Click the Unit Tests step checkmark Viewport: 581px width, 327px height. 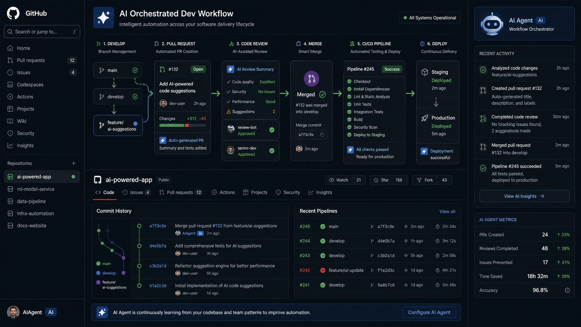[350, 104]
